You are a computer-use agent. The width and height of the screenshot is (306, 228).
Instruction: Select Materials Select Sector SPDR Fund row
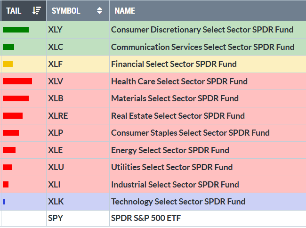[175, 98]
